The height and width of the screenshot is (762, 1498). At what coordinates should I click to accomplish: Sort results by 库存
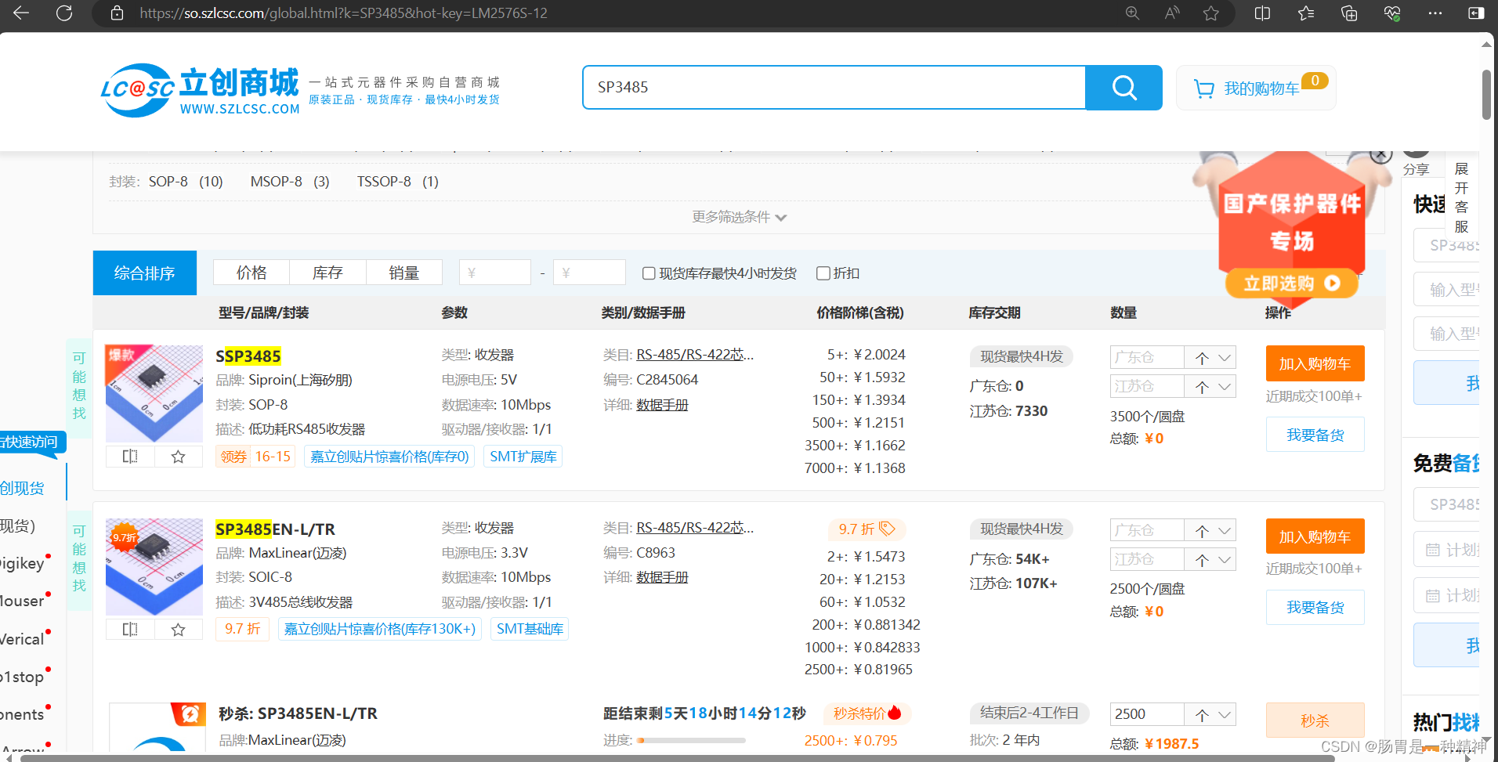coord(327,273)
